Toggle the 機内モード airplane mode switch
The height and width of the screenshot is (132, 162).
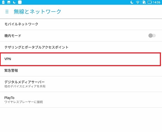coord(152,35)
